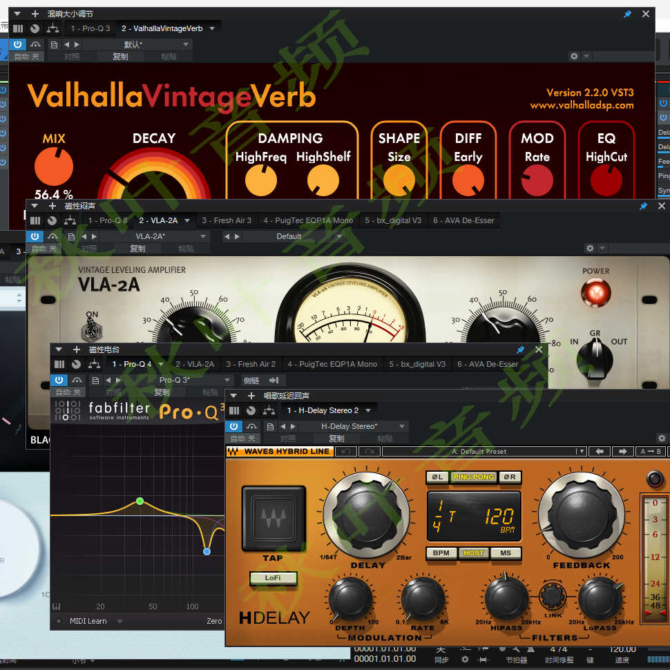This screenshot has width=670, height=670.
Task: Click Waves redo arrow button
Action: [x=369, y=451]
